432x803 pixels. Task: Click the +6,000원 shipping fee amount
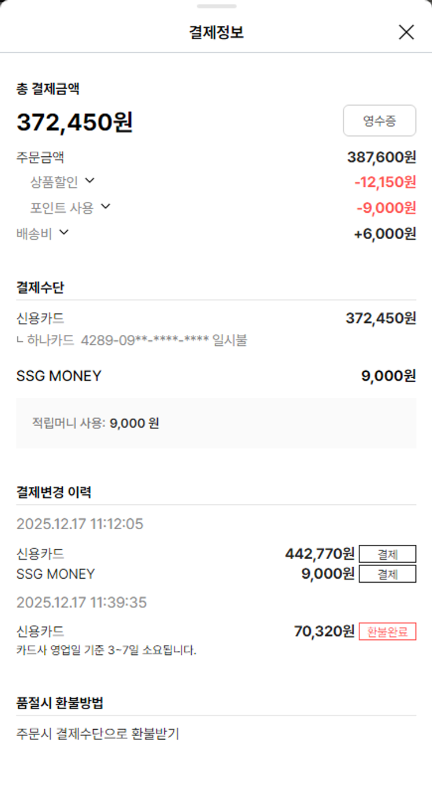click(x=384, y=233)
